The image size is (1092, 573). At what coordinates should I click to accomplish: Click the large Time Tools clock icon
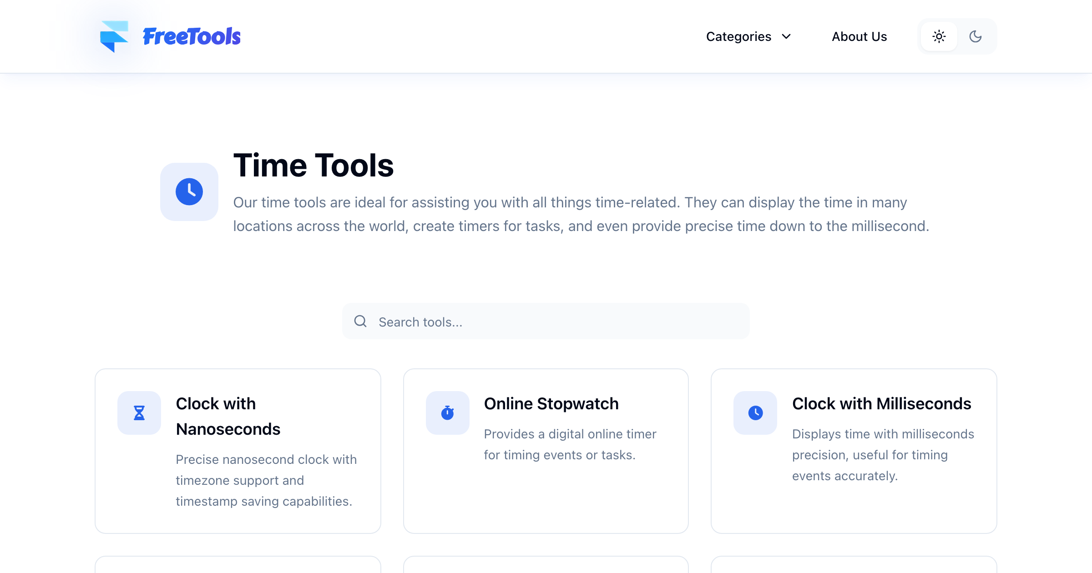[189, 191]
